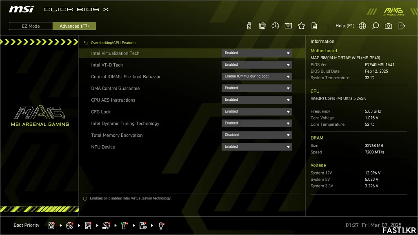This screenshot has height=235, width=418.
Task: Select the network cable boot priority icon
Action: point(161,226)
